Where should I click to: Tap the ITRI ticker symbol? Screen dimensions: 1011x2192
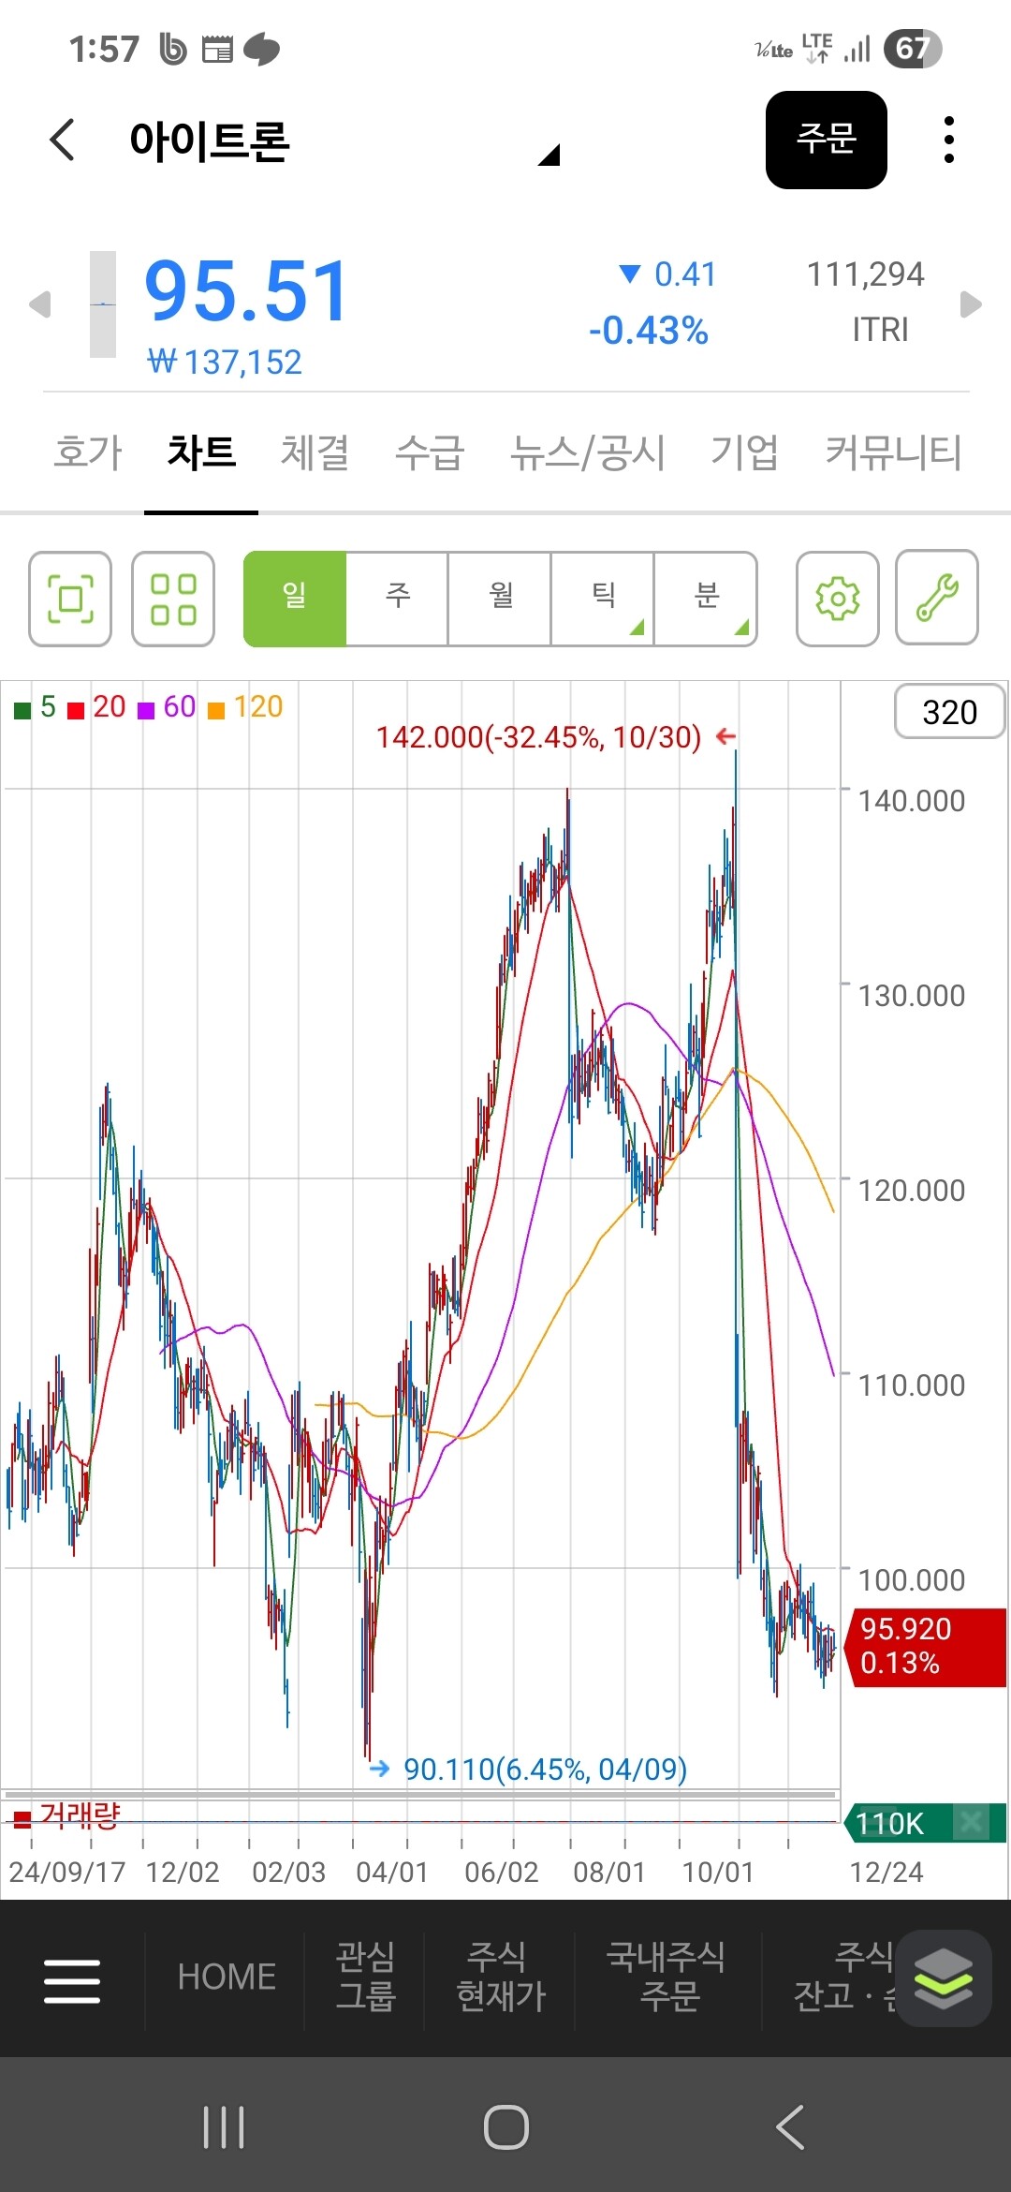(x=880, y=330)
